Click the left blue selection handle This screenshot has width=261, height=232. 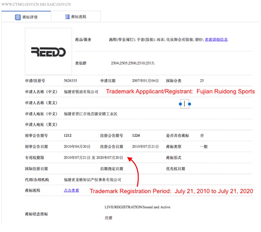coord(180,104)
